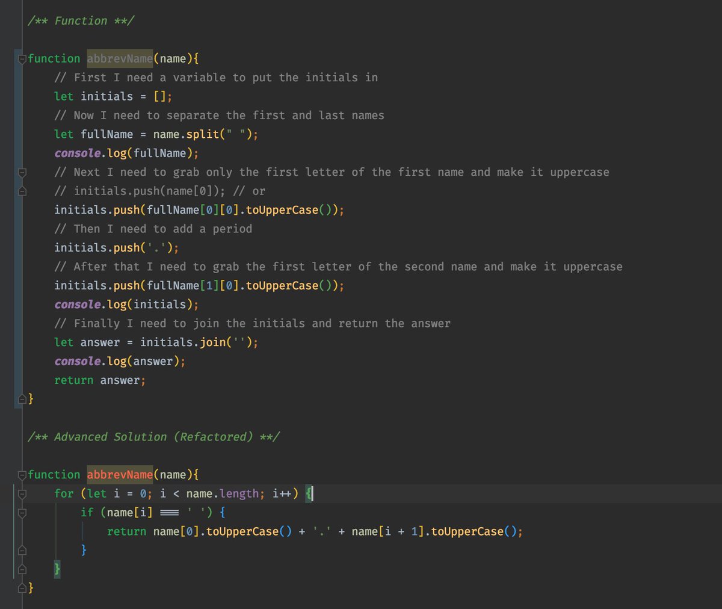Click fold end marker beside 'initials.push(name[0]); // or' comment

[22, 191]
